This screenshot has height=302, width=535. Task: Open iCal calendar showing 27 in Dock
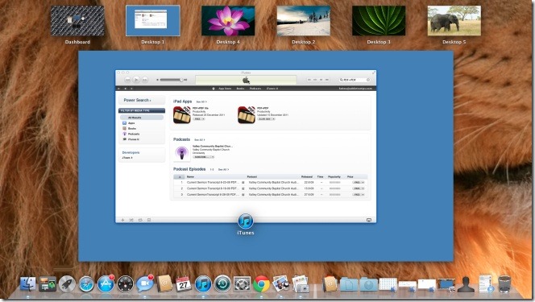pos(184,284)
